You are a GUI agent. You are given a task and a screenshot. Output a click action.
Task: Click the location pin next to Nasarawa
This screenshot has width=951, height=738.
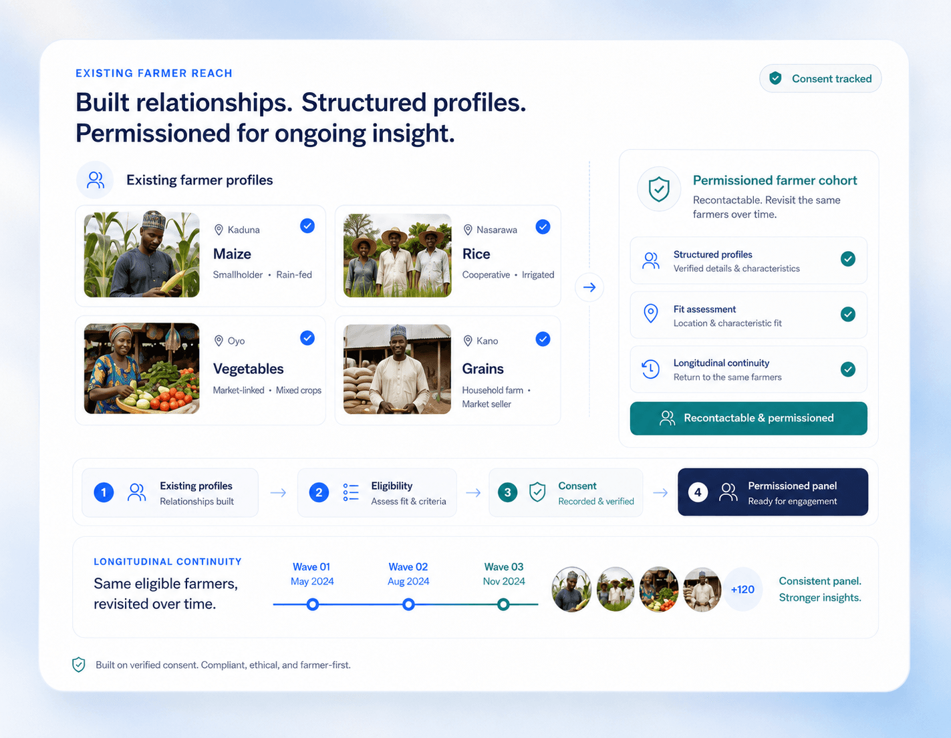468,230
